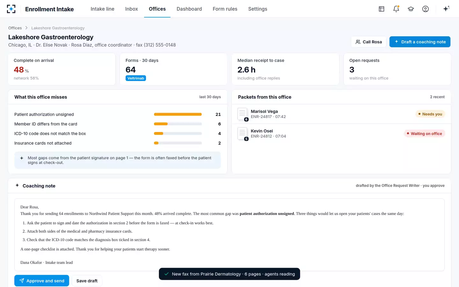
Task: Open the user account profile icon
Action: point(426,9)
